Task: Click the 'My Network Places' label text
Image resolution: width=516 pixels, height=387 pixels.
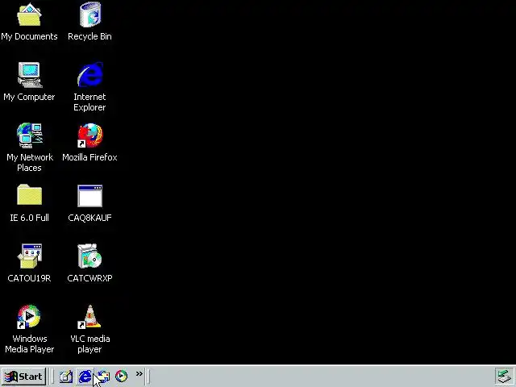Action: (x=29, y=163)
